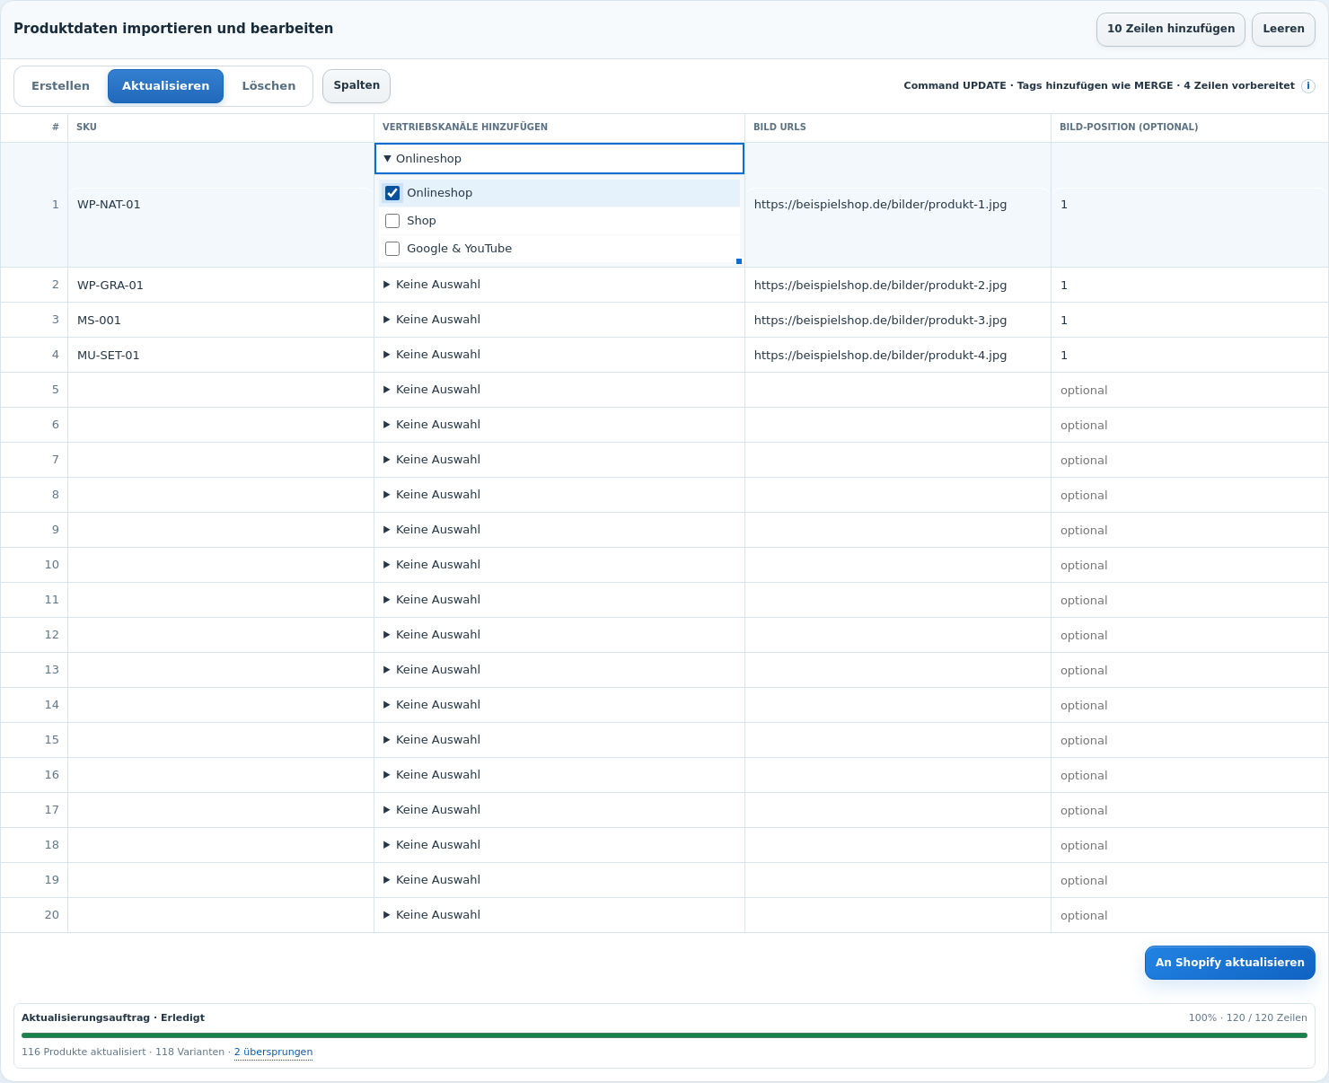Click the SKU column header

(221, 128)
